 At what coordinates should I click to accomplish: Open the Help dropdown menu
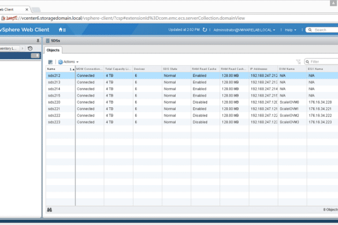click(x=291, y=30)
